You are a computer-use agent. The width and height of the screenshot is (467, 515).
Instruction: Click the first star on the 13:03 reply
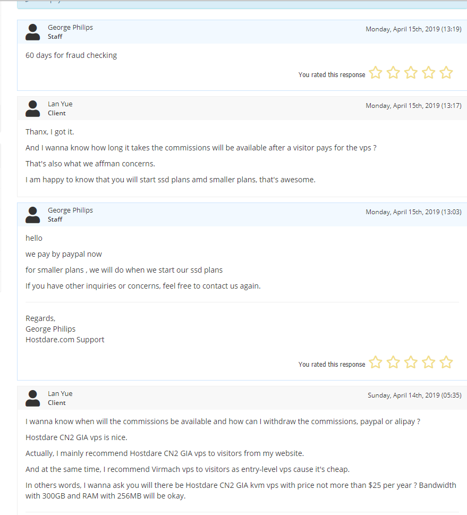tap(376, 362)
